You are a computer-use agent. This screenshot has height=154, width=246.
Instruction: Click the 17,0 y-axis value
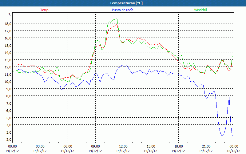click(8, 31)
